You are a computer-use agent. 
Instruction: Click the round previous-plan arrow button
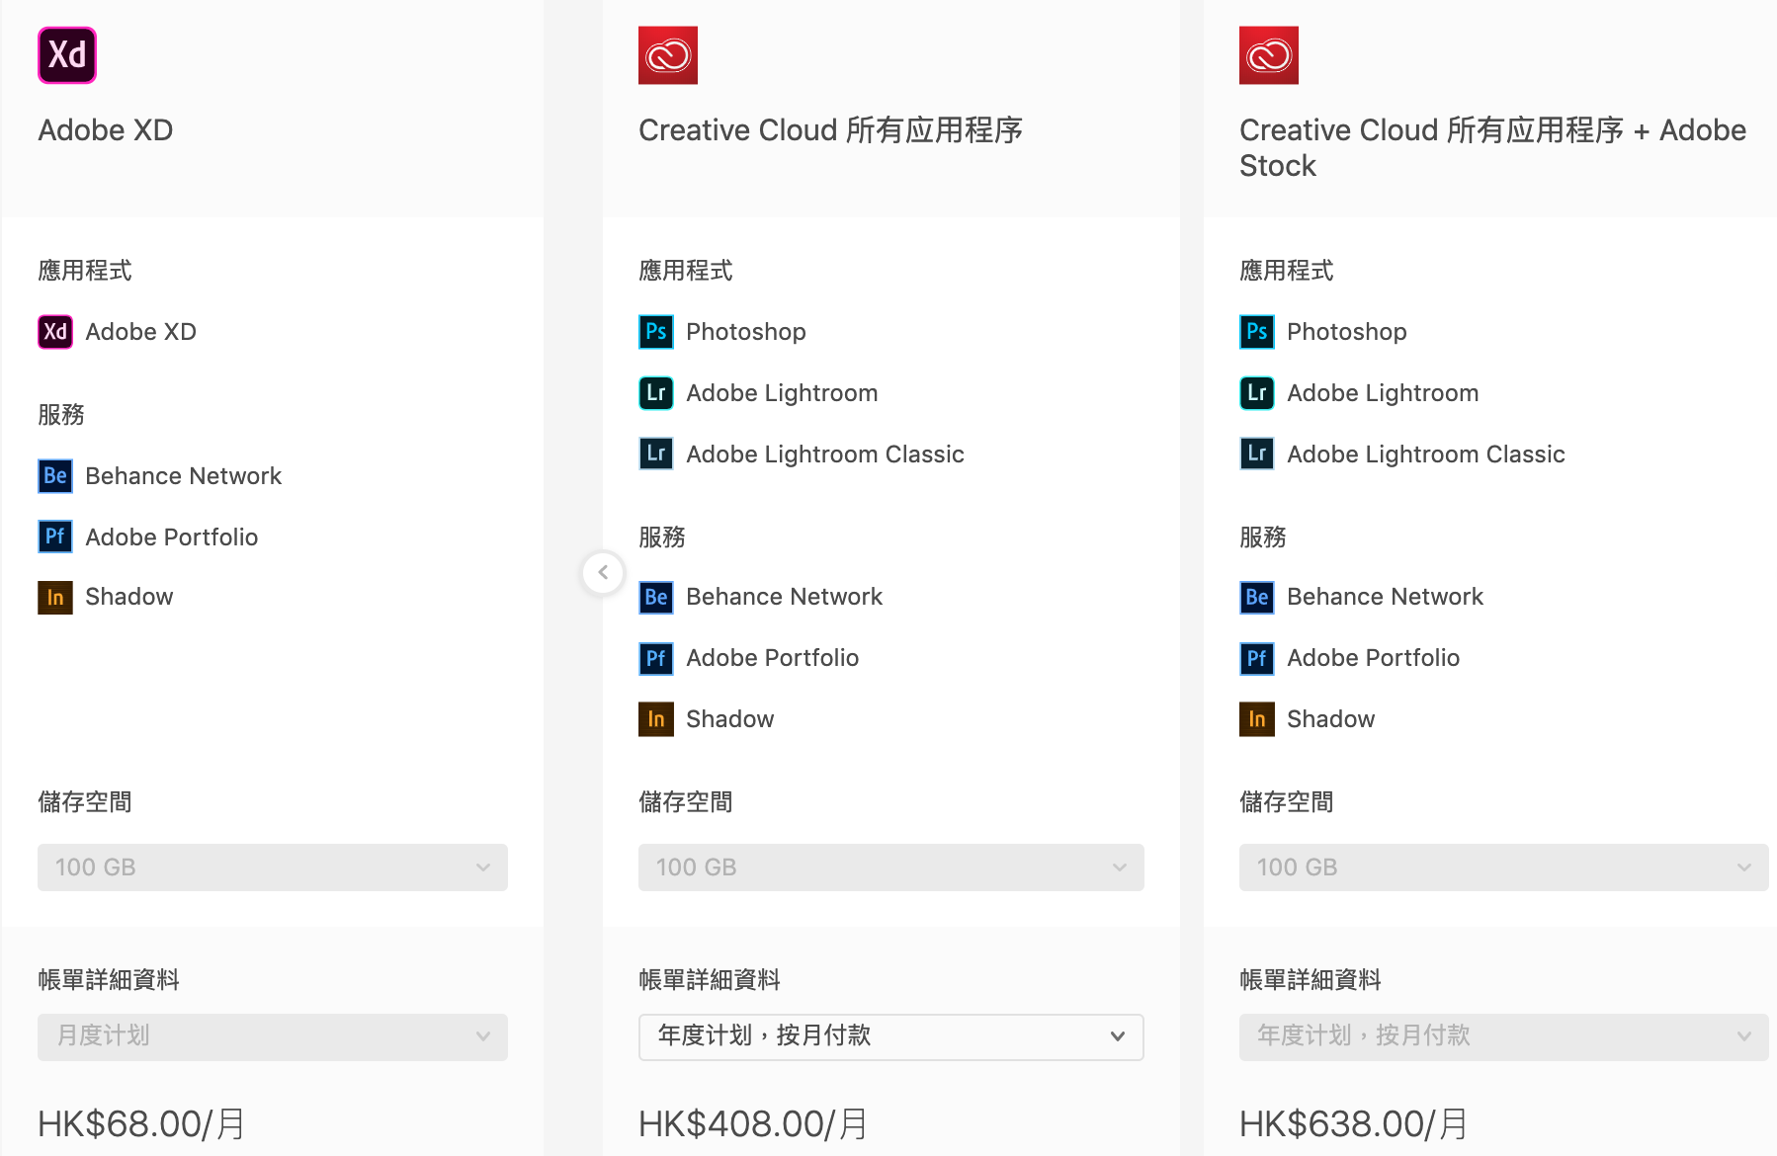pos(603,572)
